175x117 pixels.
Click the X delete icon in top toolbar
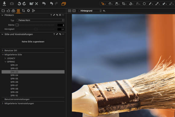click(37, 4)
